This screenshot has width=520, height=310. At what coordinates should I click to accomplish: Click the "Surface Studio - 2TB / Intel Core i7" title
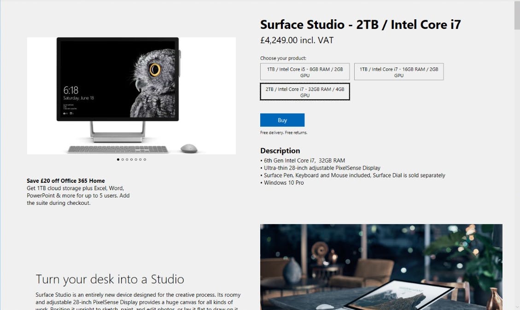tap(361, 24)
